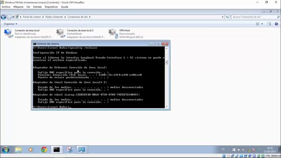Open recent pages dropdown beside navigation arrows

coord(13,17)
